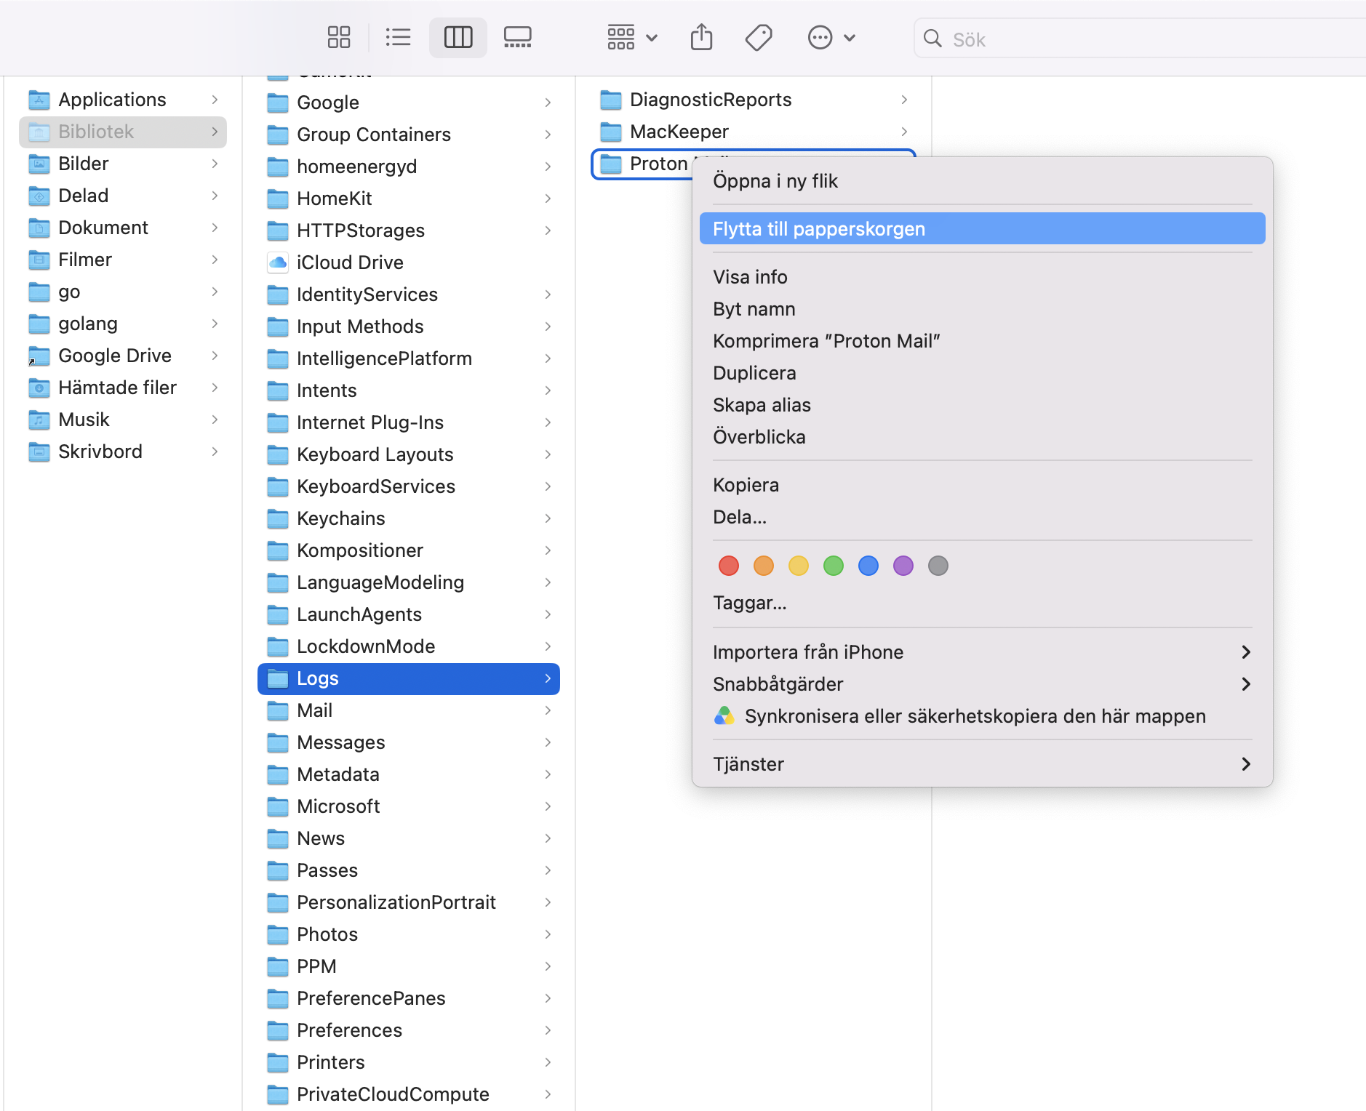Select the Skrivbord folder icon

(39, 452)
